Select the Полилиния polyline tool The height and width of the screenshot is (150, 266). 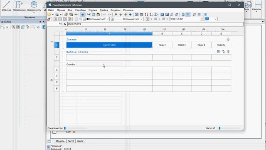[19, 6]
